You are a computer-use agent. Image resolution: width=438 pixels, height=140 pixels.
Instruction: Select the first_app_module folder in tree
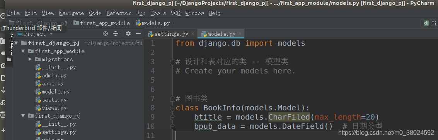click(x=60, y=51)
